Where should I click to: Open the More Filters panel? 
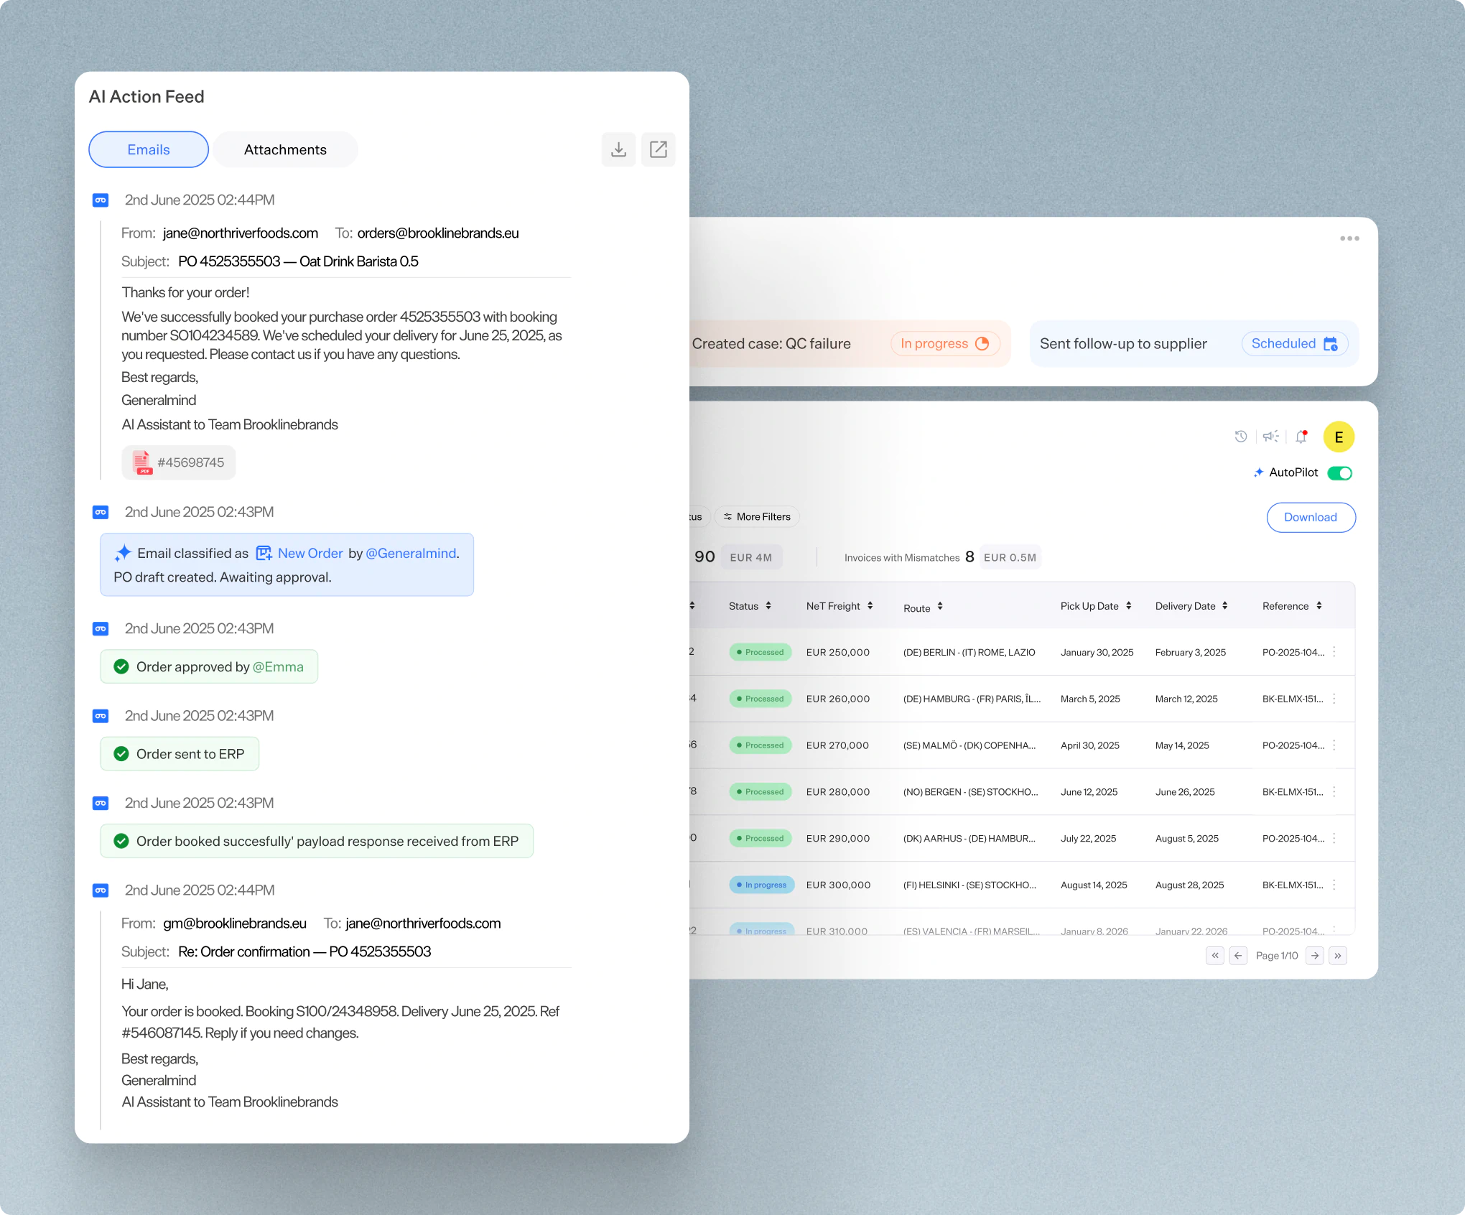[756, 516]
